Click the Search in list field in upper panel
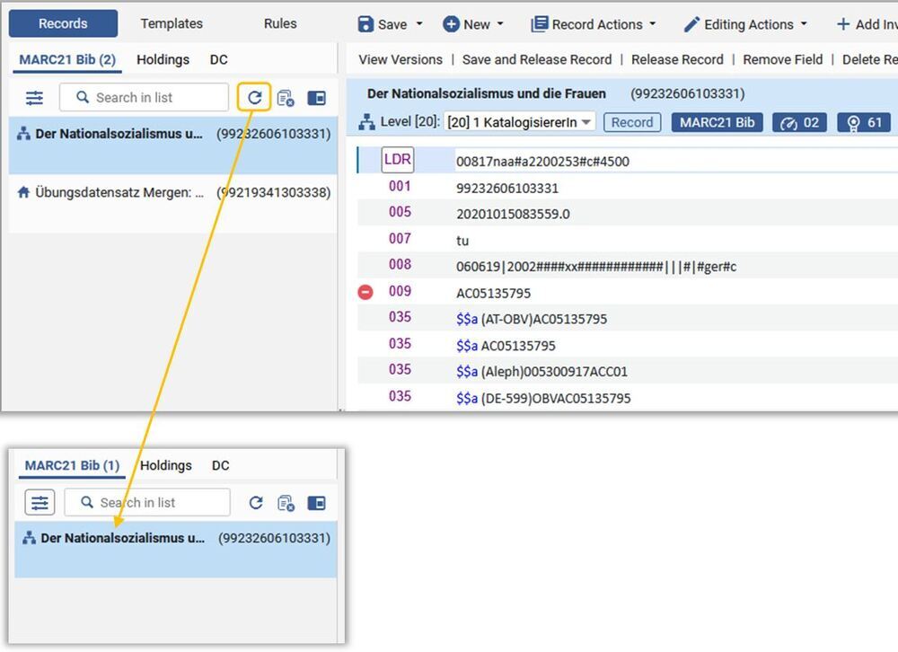Screen dimensions: 898x652 [x=145, y=97]
